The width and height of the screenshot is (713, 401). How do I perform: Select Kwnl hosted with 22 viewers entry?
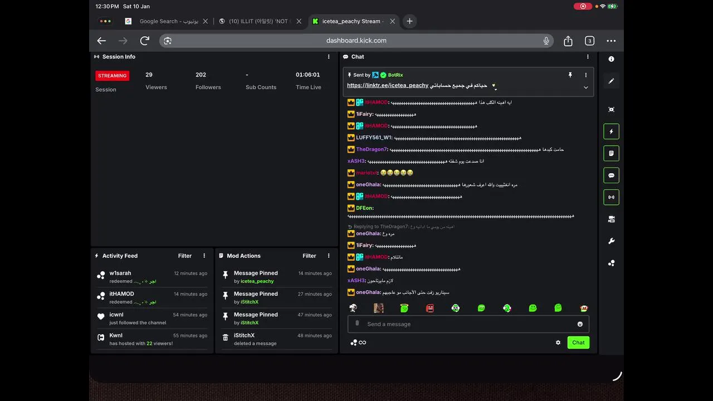152,339
